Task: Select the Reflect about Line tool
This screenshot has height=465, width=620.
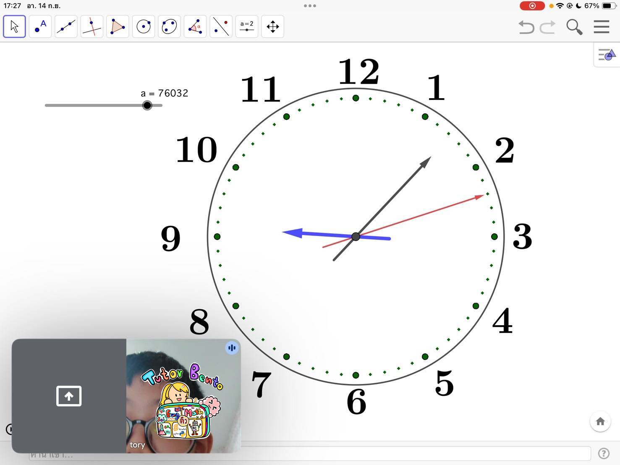Action: point(221,26)
